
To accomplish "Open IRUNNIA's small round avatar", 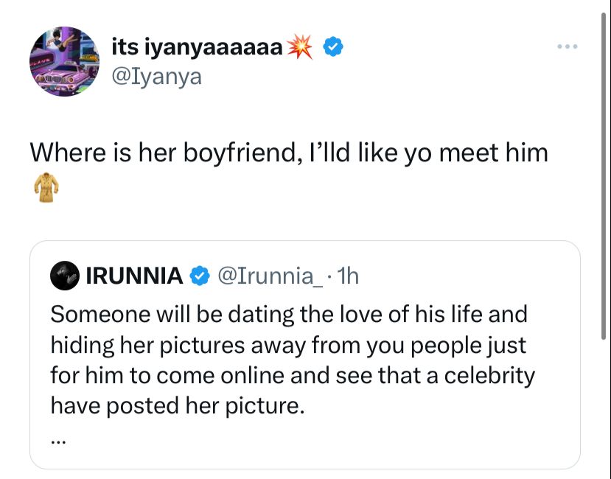I will tap(64, 276).
